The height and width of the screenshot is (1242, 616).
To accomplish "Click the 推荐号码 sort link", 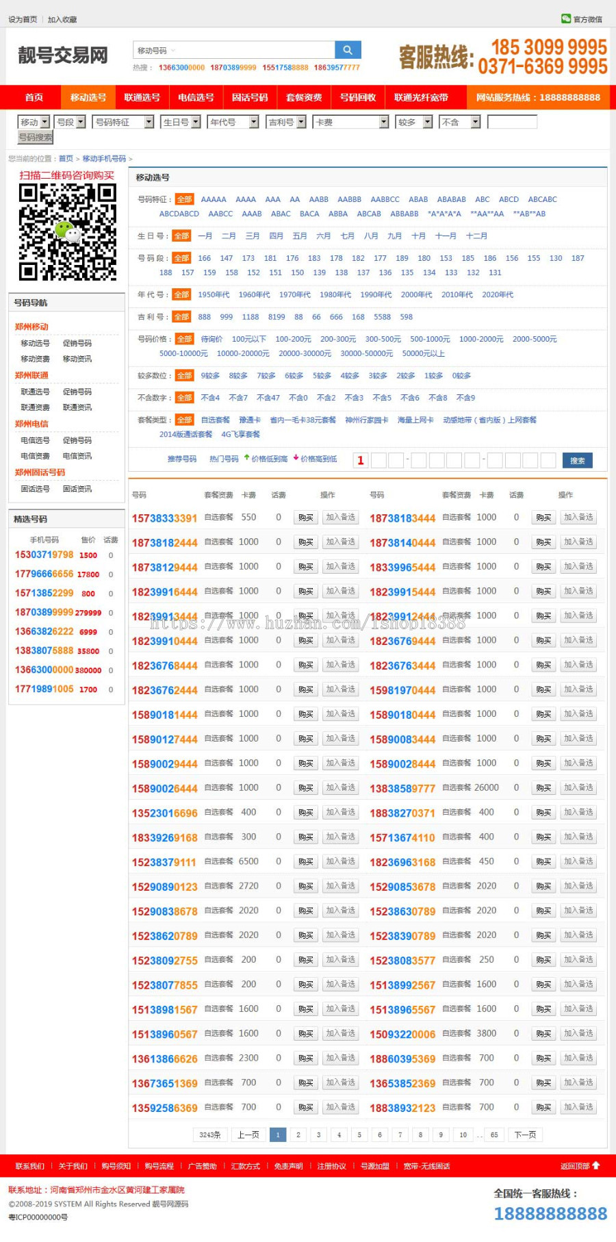I will click(182, 459).
